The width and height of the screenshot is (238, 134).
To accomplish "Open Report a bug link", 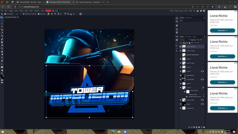I will (179, 11).
